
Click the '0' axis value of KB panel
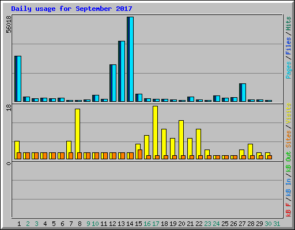(x=9, y=163)
